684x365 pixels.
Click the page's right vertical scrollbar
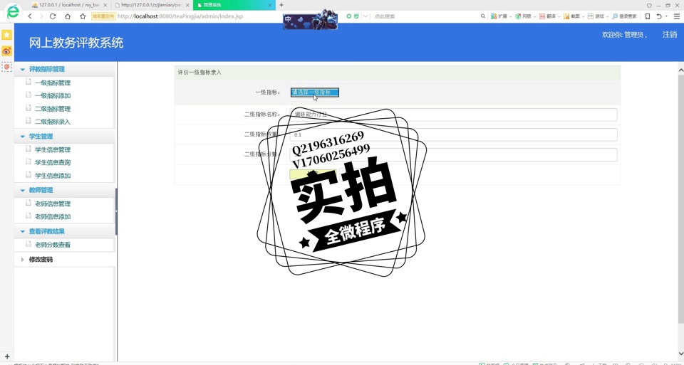[680, 213]
